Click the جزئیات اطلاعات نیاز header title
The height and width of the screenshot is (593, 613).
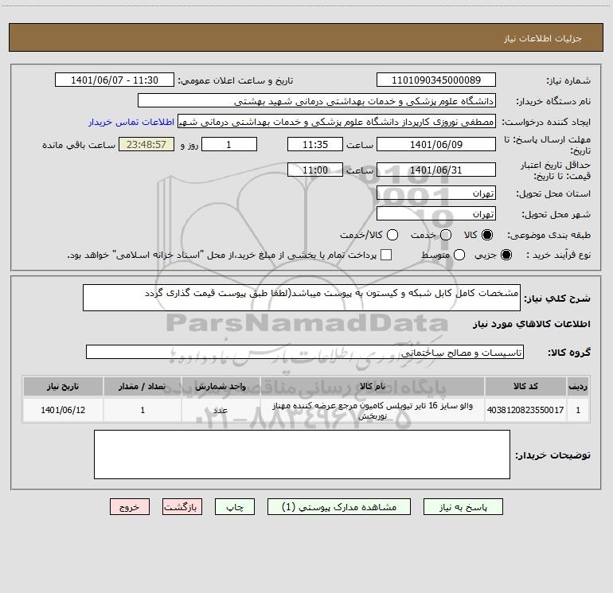tap(543, 38)
